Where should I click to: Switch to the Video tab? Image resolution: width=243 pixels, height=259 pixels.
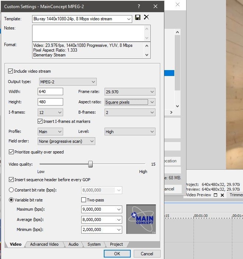click(16, 244)
